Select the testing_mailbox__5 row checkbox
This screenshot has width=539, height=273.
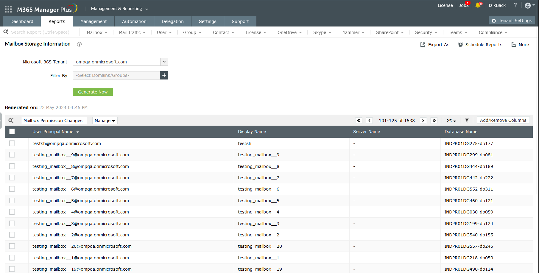pos(12,201)
